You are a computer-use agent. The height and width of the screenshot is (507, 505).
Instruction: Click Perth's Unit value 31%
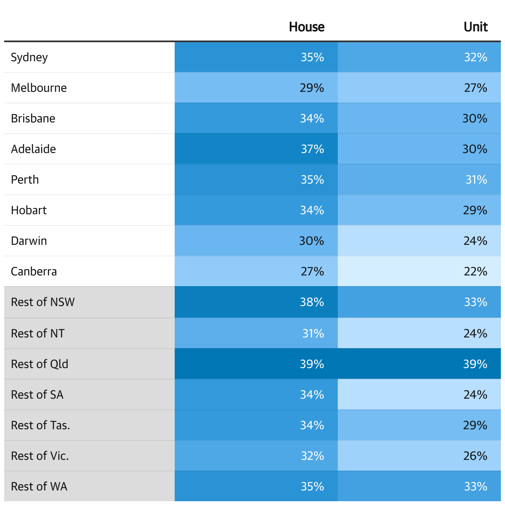pyautogui.click(x=476, y=179)
